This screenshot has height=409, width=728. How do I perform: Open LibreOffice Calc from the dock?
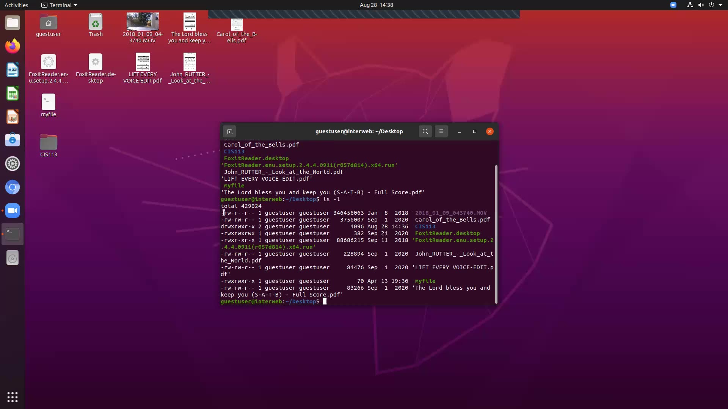(13, 93)
